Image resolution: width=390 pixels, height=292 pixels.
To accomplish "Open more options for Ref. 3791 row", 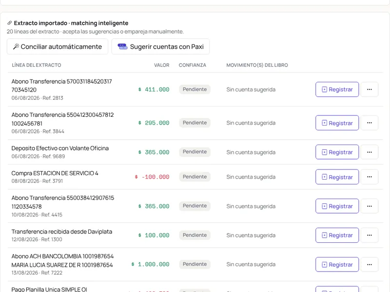I will (370, 177).
